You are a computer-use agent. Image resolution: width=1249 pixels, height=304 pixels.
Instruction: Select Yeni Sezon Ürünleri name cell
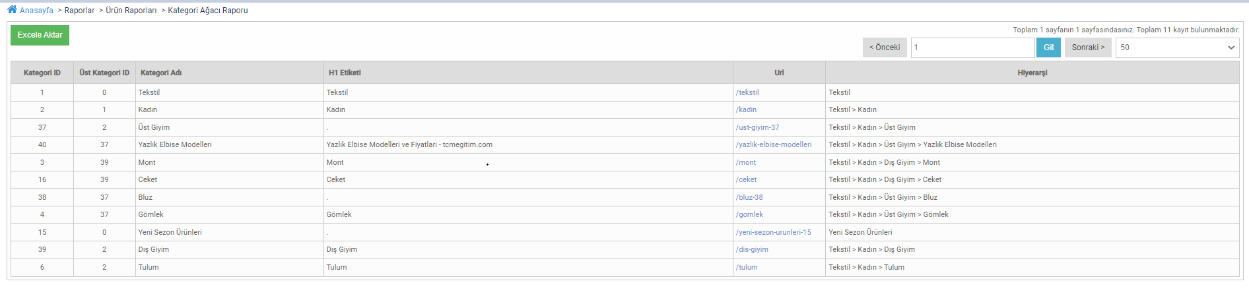(x=230, y=232)
